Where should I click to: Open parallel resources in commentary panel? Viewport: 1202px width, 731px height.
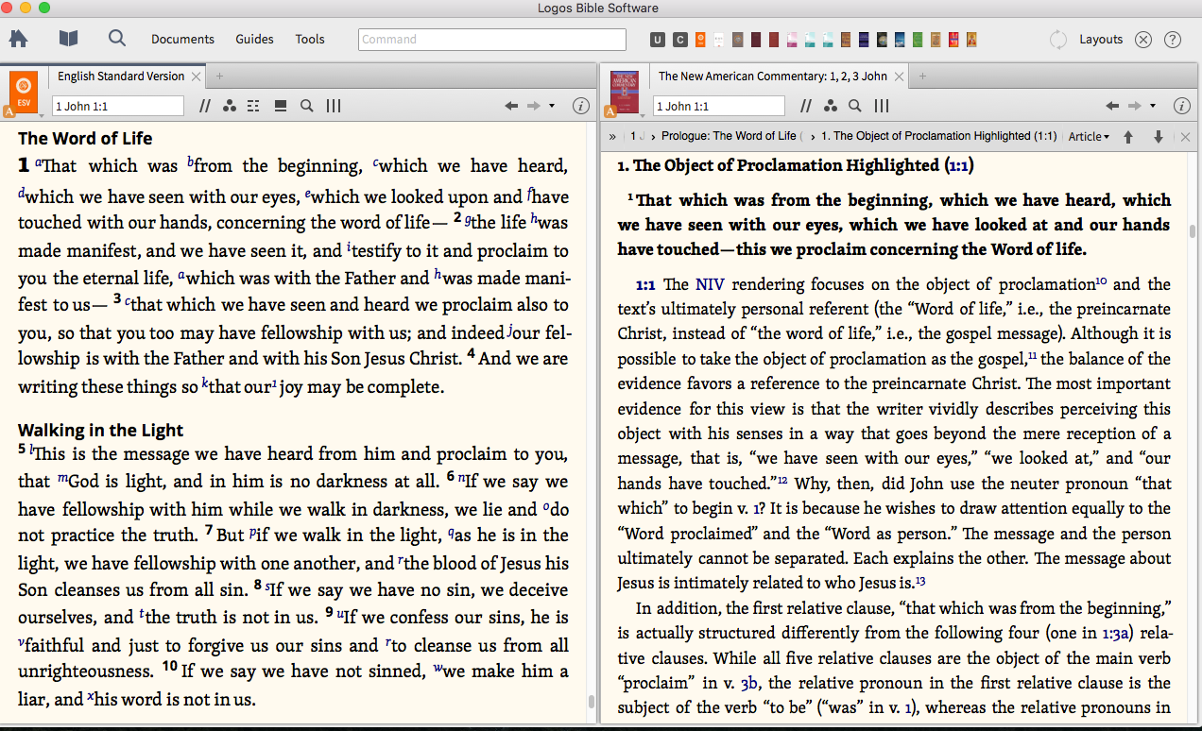tap(806, 106)
